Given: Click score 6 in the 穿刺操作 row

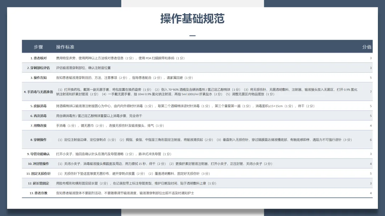Looking at the screenshot, I should click(x=371, y=140).
